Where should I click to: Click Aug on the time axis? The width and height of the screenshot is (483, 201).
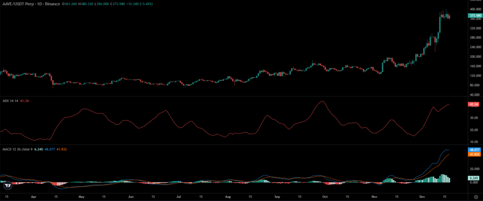(228, 196)
